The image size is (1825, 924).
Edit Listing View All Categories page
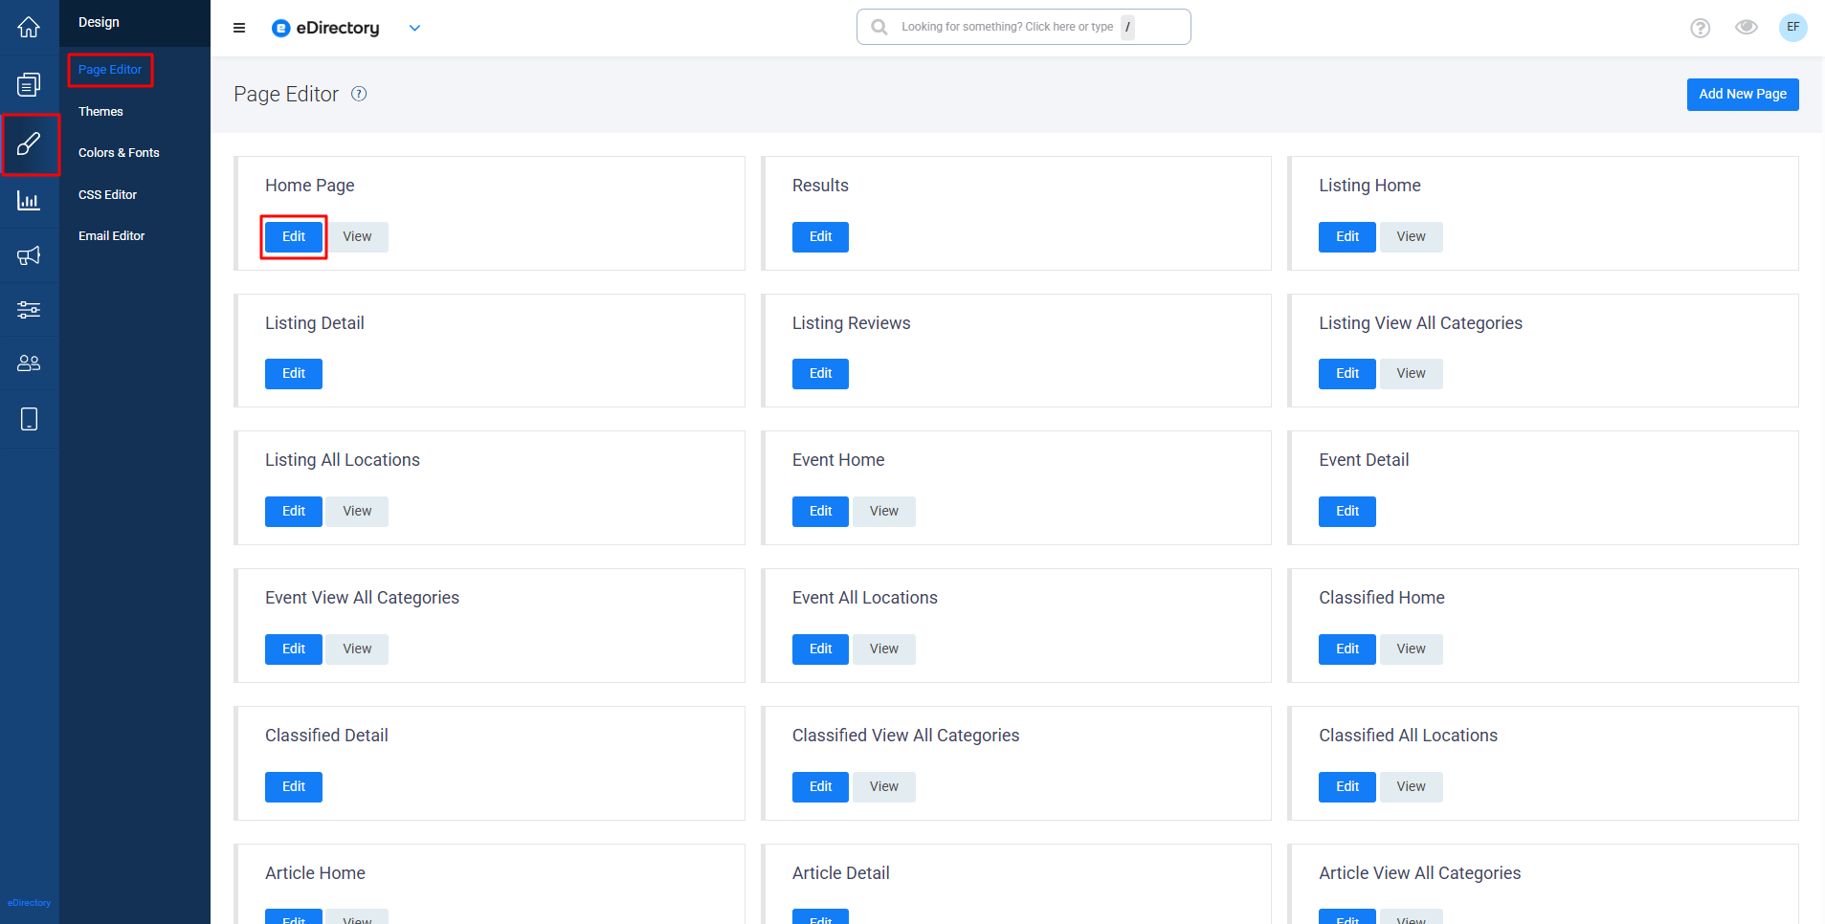pos(1347,374)
